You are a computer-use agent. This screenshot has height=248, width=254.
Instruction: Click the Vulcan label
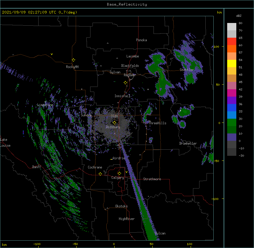coord(160,233)
